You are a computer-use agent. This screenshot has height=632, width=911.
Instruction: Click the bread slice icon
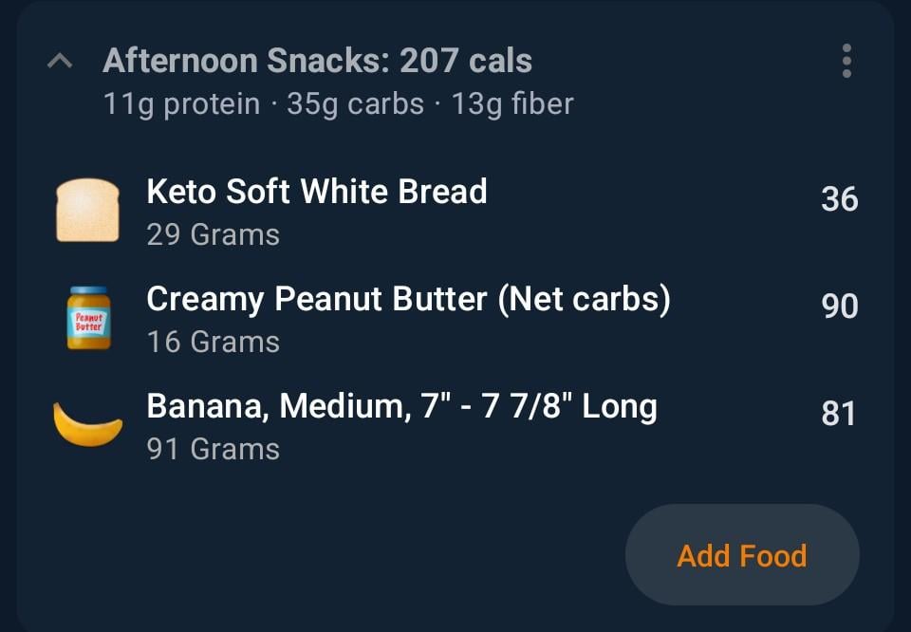87,210
